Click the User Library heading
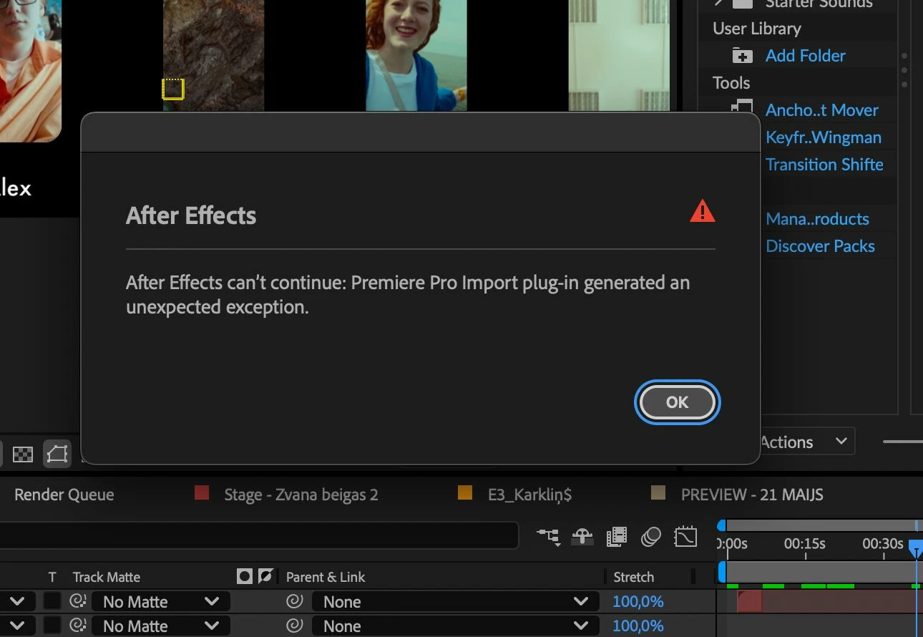This screenshot has height=637, width=923. (x=757, y=29)
